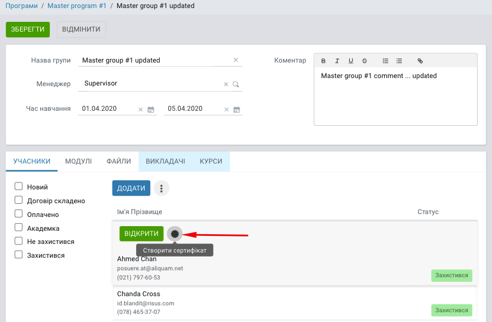The height and width of the screenshot is (322, 492).
Task: Click Chanda Cross phone (078) 465-37-07
Action: [x=139, y=312]
